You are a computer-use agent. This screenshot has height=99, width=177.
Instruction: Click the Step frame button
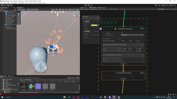(92, 5)
